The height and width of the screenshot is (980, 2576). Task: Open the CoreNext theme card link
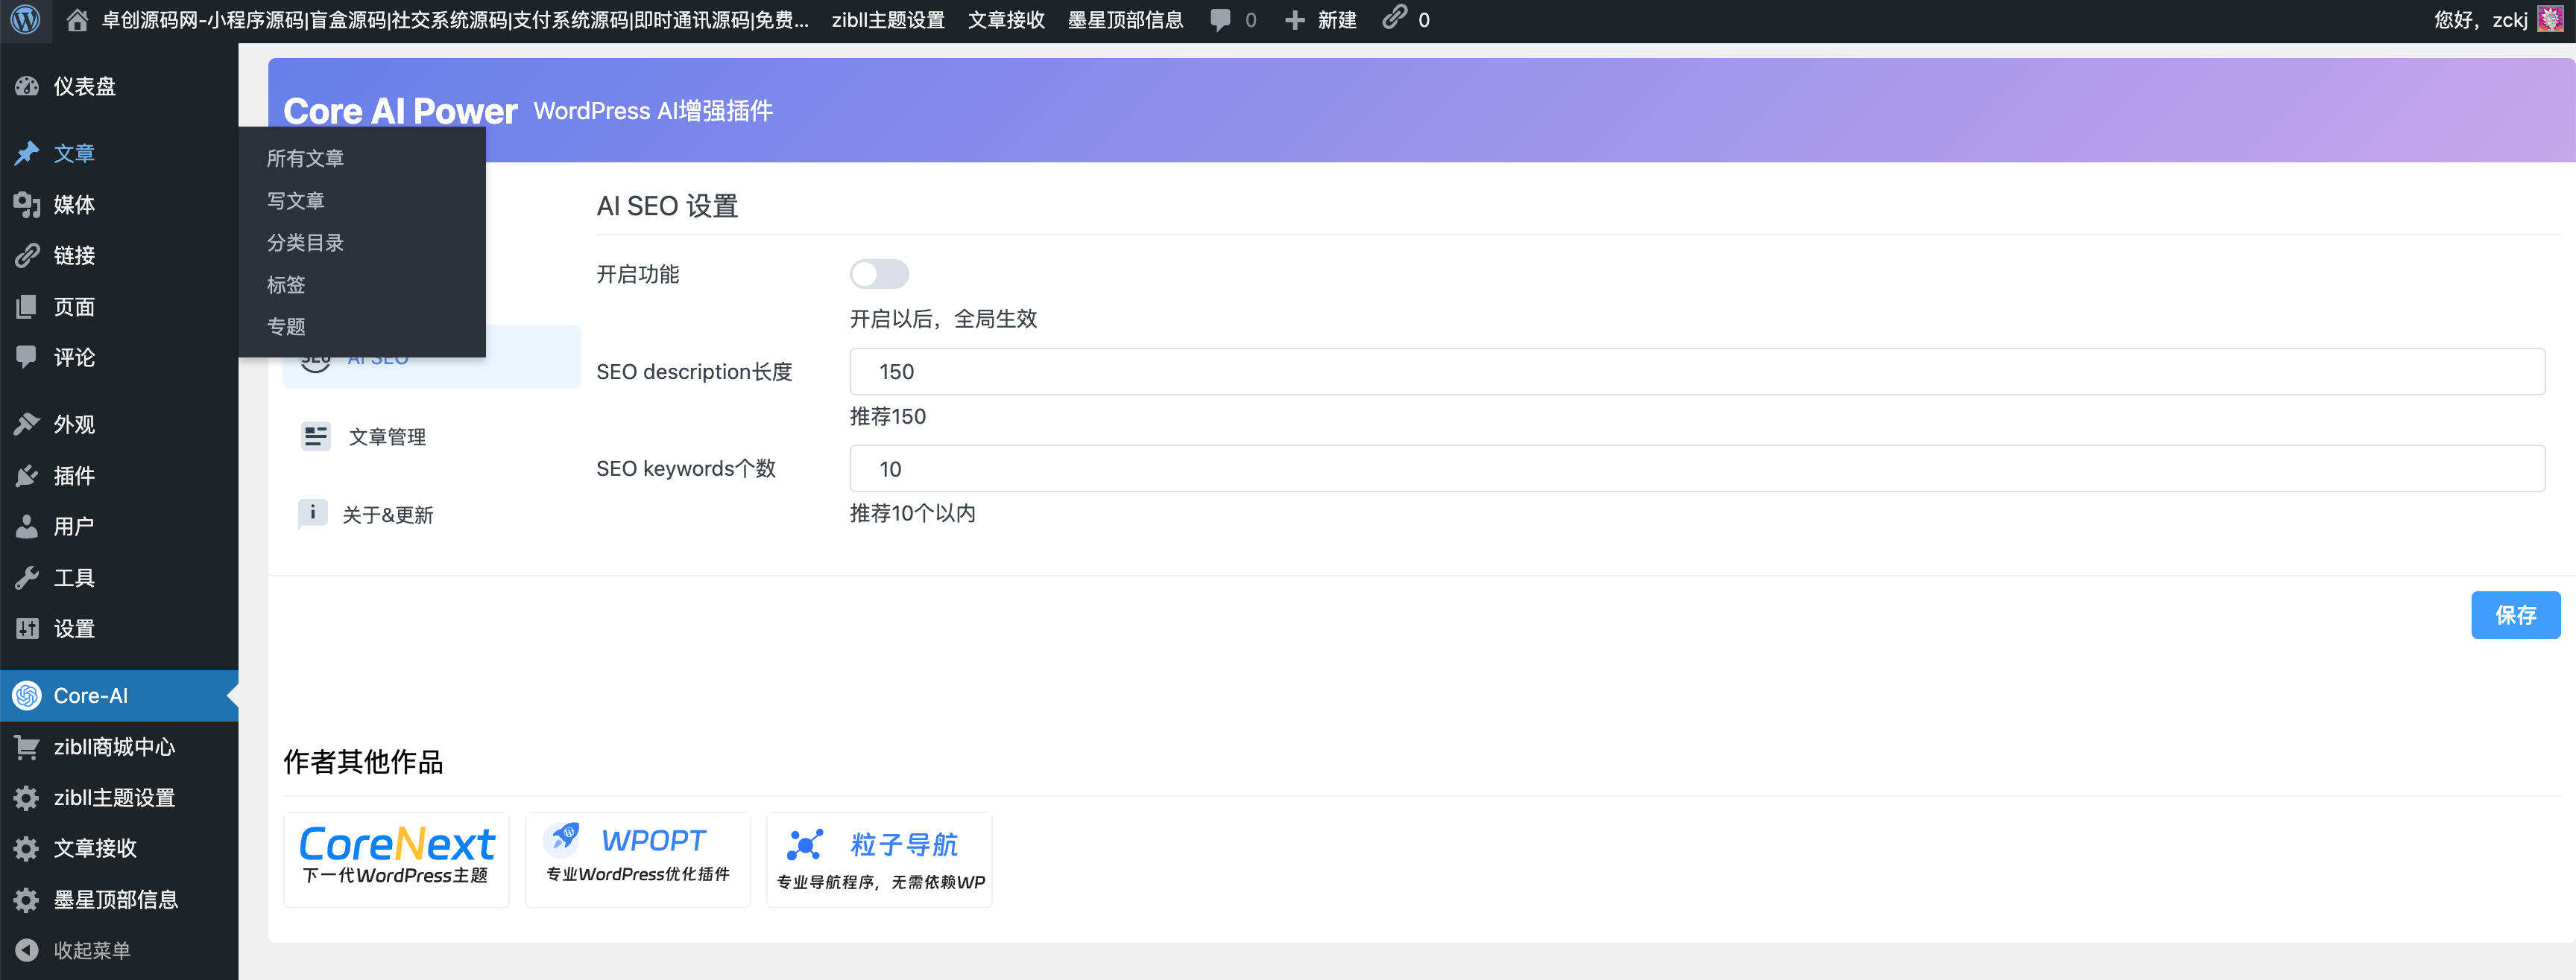tap(395, 859)
